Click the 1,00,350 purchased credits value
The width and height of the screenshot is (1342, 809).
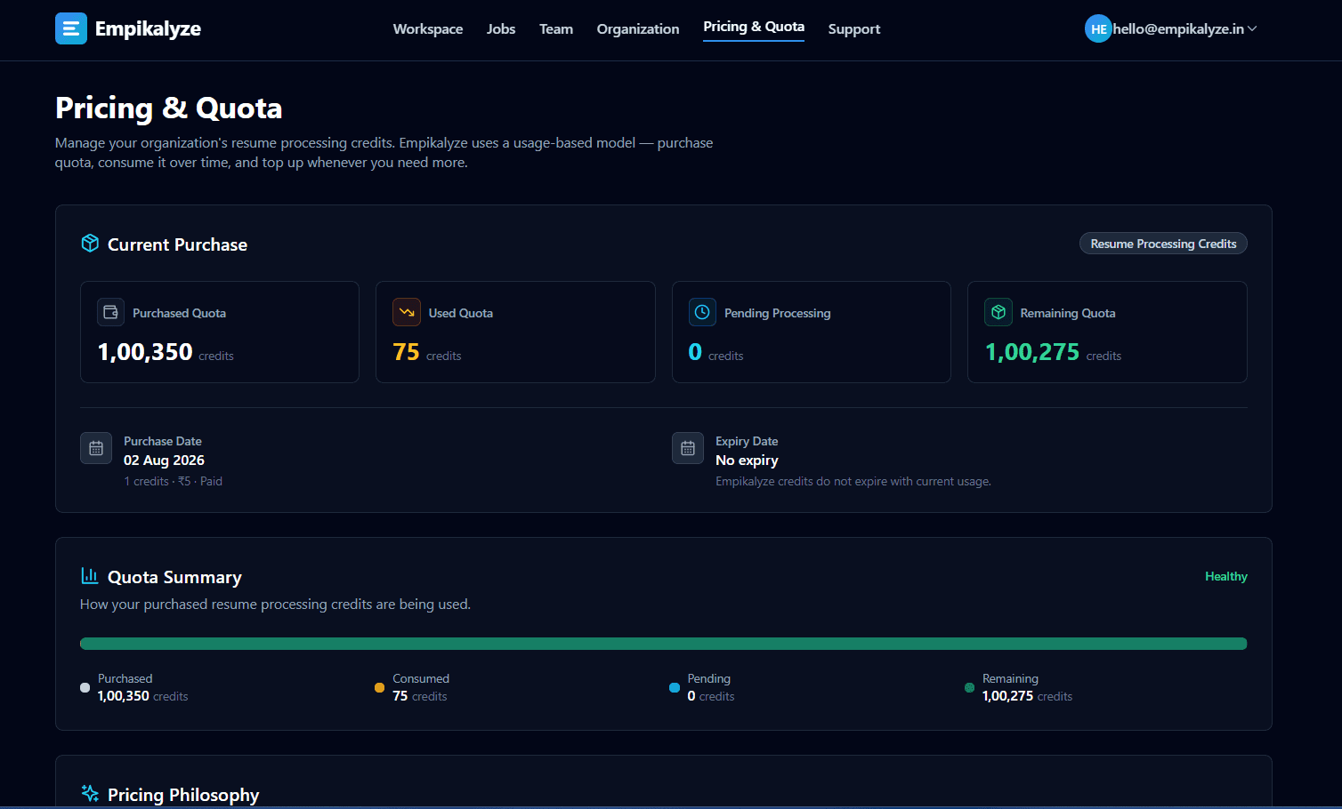[x=145, y=352]
